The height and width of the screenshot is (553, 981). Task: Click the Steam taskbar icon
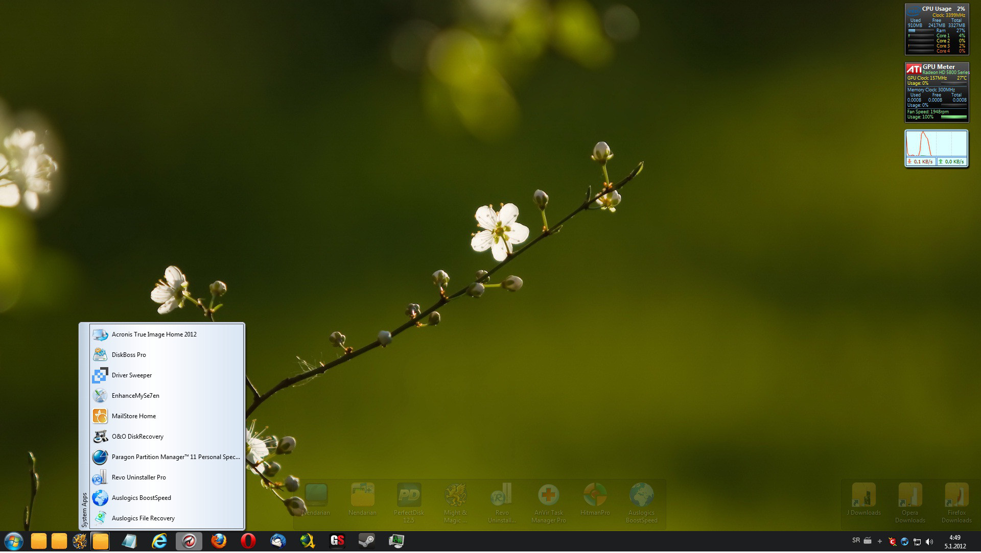tap(366, 541)
